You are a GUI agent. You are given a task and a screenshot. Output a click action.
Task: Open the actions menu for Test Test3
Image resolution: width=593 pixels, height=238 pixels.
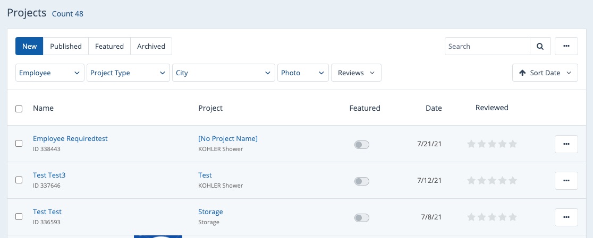[566, 181]
